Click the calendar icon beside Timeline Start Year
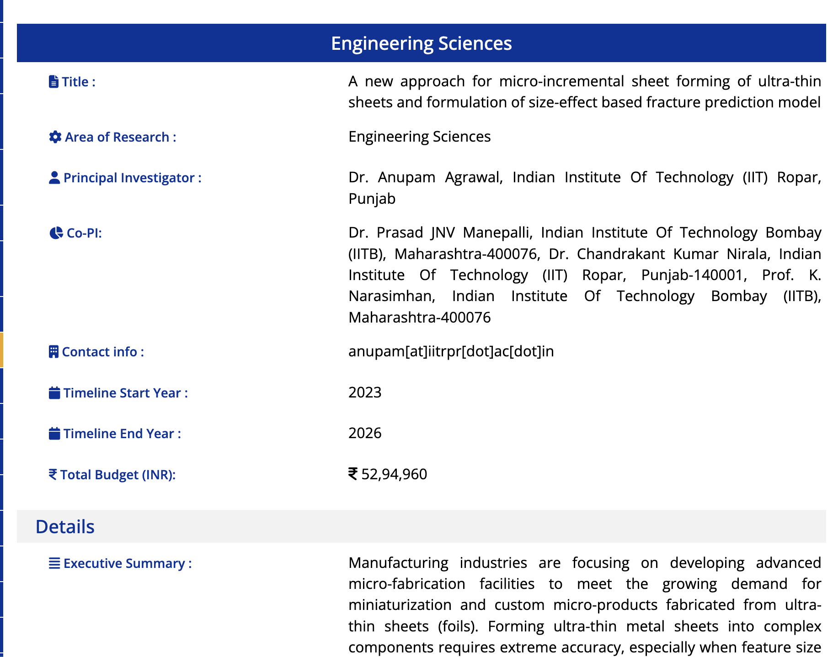Screen dimensions: 833x657 pyautogui.click(x=54, y=393)
